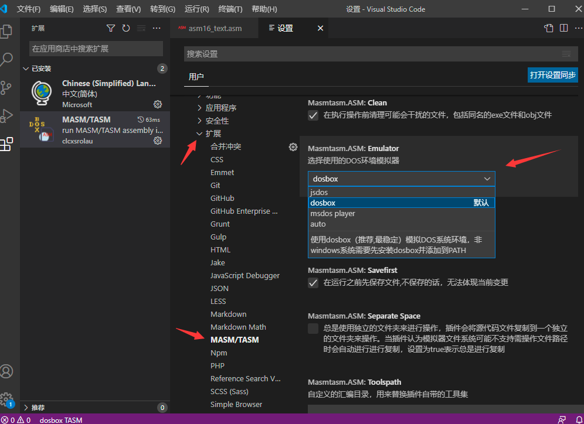The width and height of the screenshot is (584, 424).
Task: Open the 查看(V) menu
Action: 128,9
